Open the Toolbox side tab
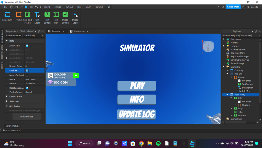 pos(2,65)
